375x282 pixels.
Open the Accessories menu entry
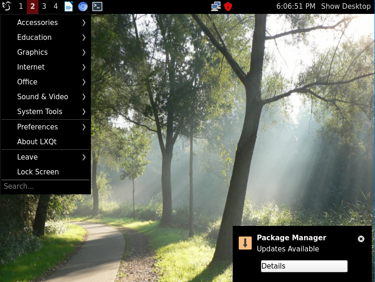pyautogui.click(x=45, y=23)
